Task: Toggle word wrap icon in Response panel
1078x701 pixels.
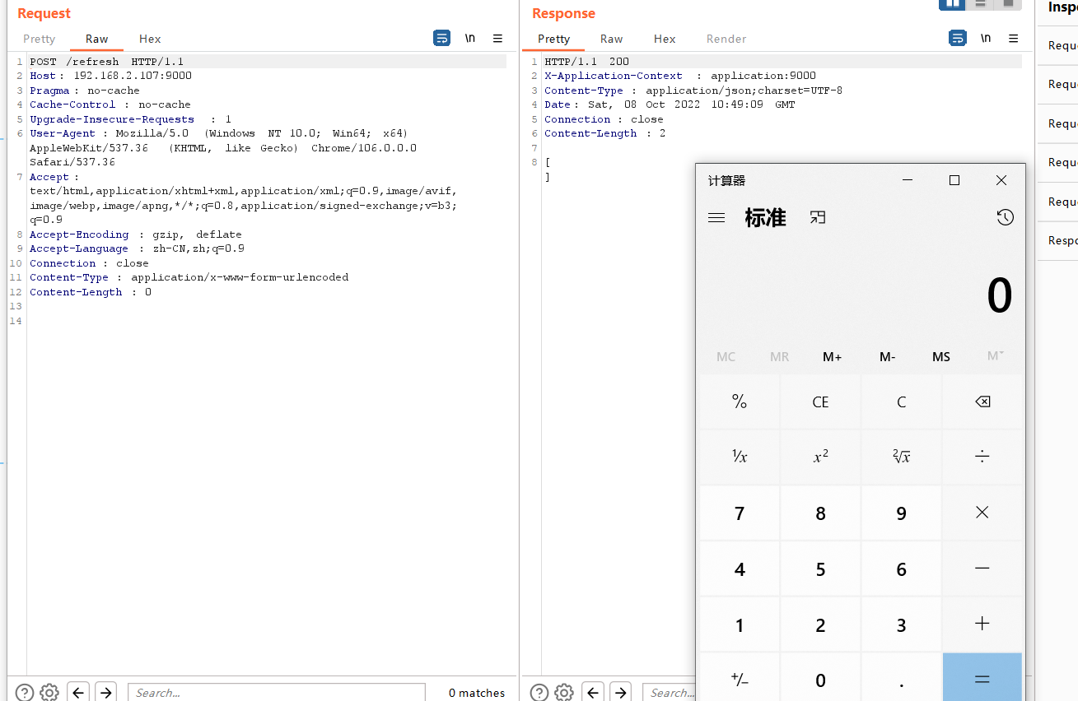Action: tap(957, 38)
